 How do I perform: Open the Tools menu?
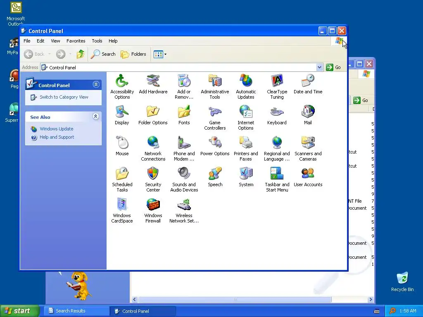click(97, 41)
